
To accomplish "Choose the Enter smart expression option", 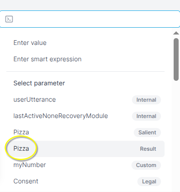I will 85,59.
